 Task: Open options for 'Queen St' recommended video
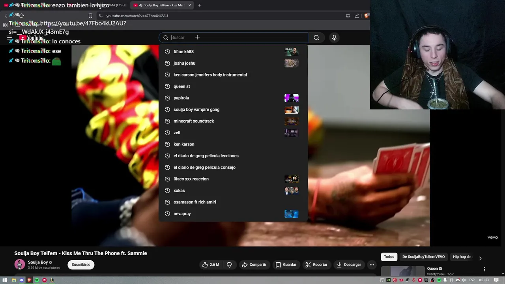[x=484, y=269]
